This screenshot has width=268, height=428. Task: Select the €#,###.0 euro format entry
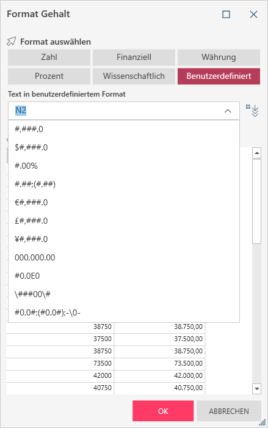124,202
